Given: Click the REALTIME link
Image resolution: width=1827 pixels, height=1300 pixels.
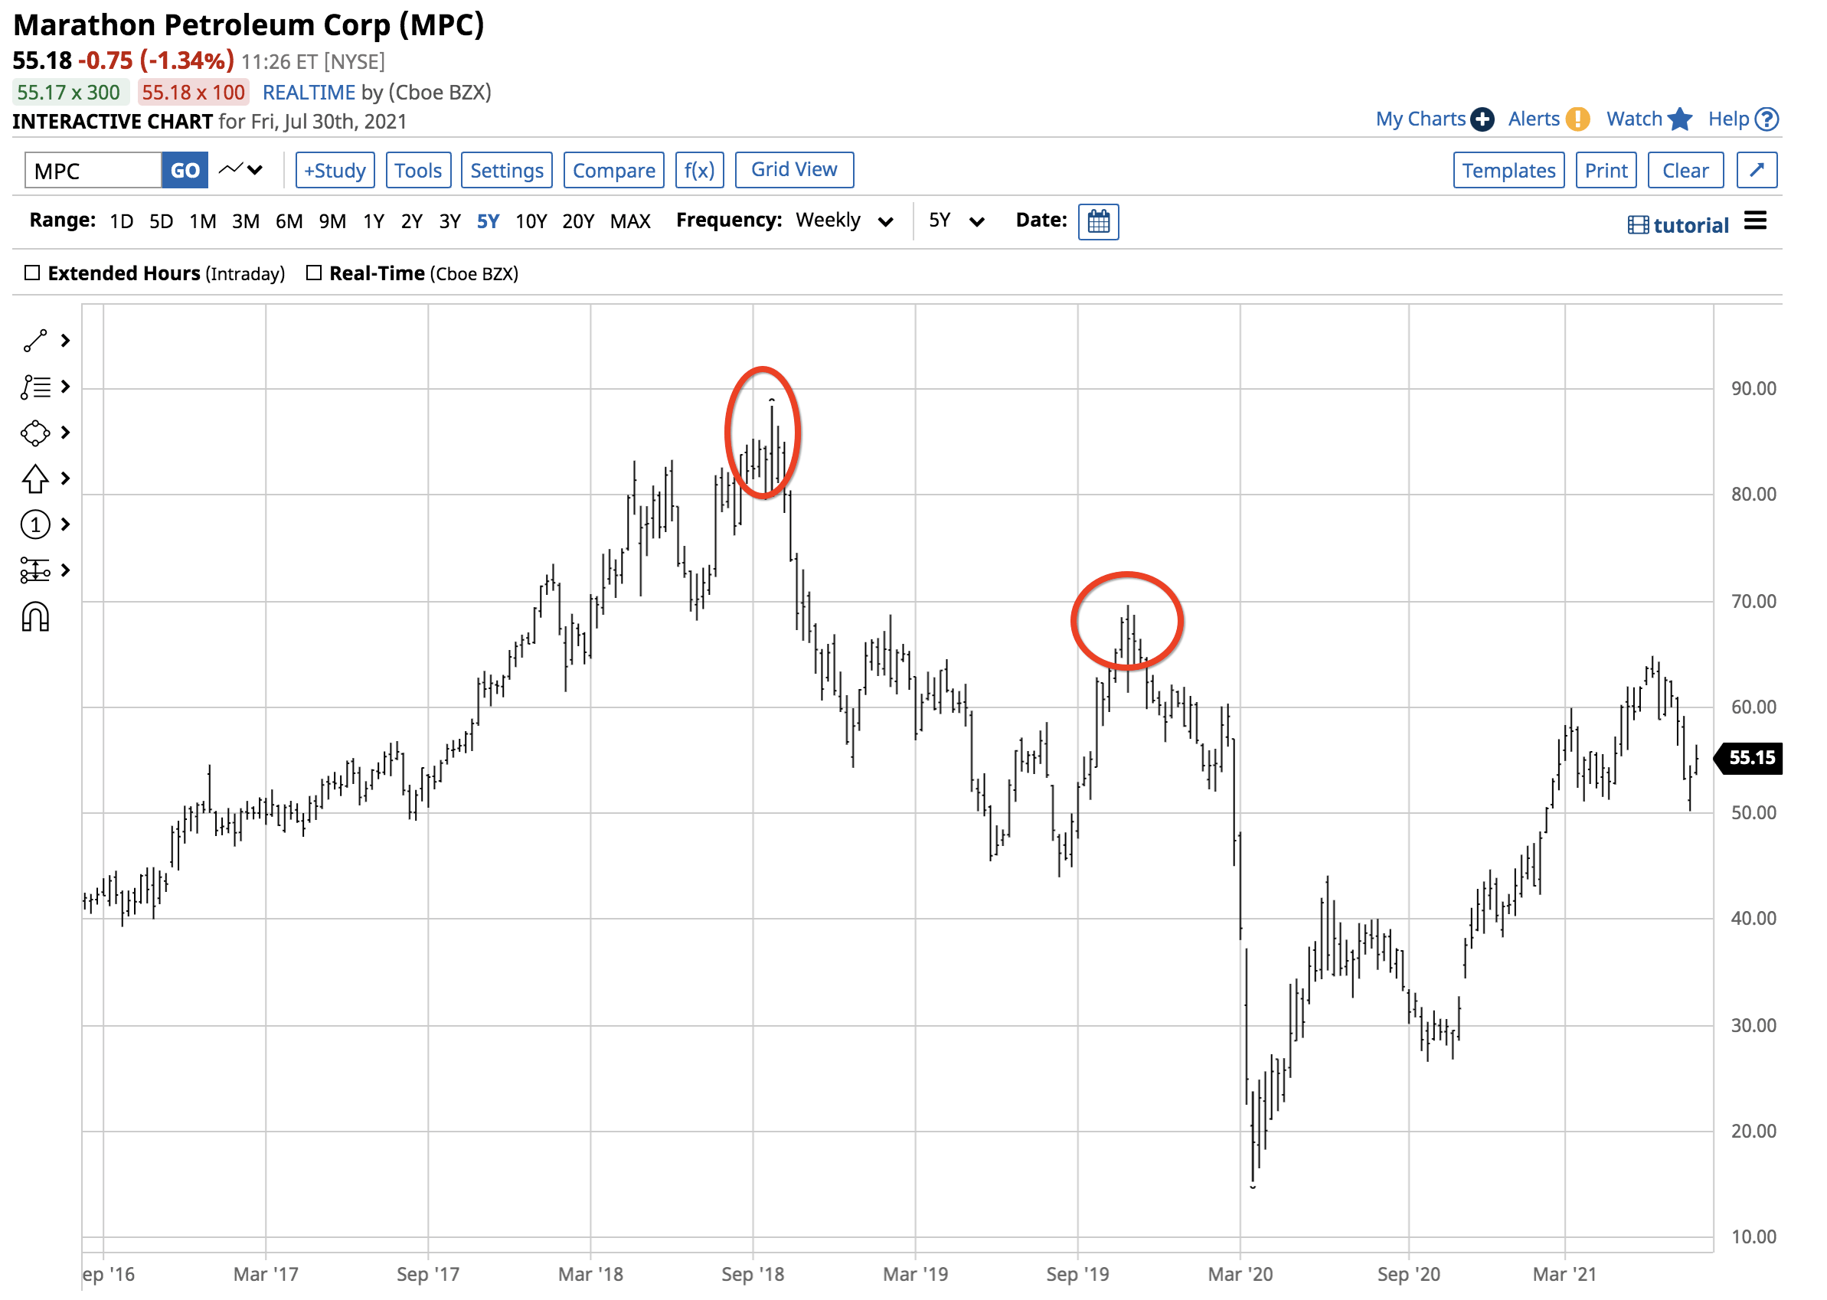Looking at the screenshot, I should coord(309,92).
